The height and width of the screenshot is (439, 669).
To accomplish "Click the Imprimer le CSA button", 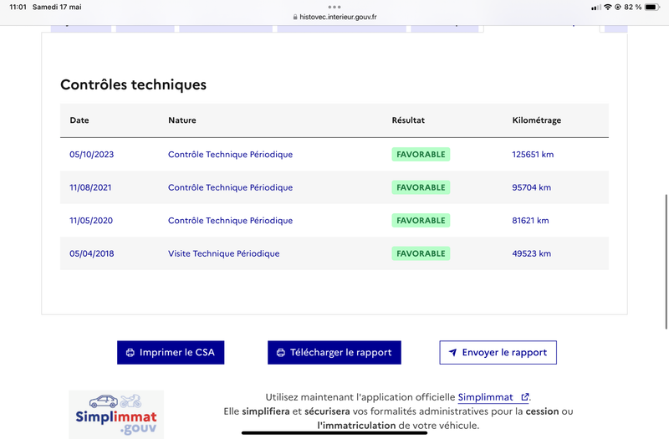I will (x=171, y=352).
